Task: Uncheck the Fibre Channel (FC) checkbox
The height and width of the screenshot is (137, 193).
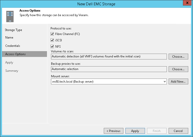Action: coord(52,34)
